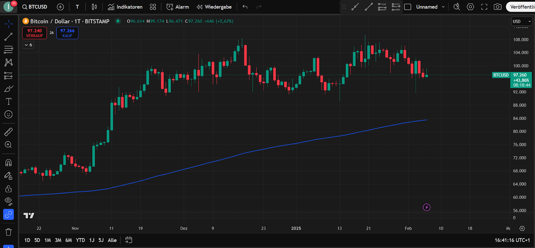Screen dimensions: 535x248
Task: Click the Veröffentlichen button
Action: pyautogui.click(x=521, y=7)
